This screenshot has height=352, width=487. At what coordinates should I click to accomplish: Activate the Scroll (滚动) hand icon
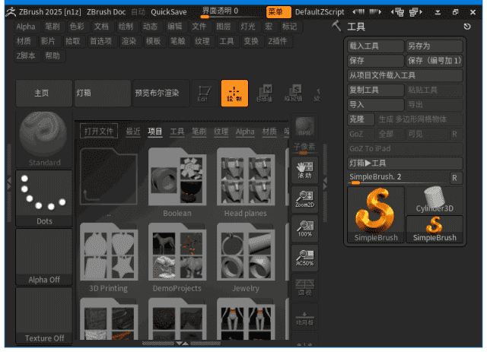pos(304,170)
